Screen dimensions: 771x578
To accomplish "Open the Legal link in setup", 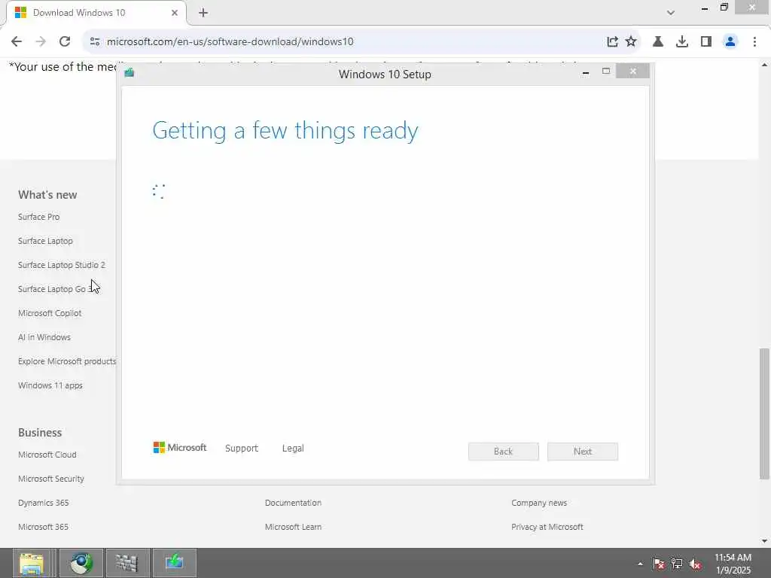I will 293,449.
